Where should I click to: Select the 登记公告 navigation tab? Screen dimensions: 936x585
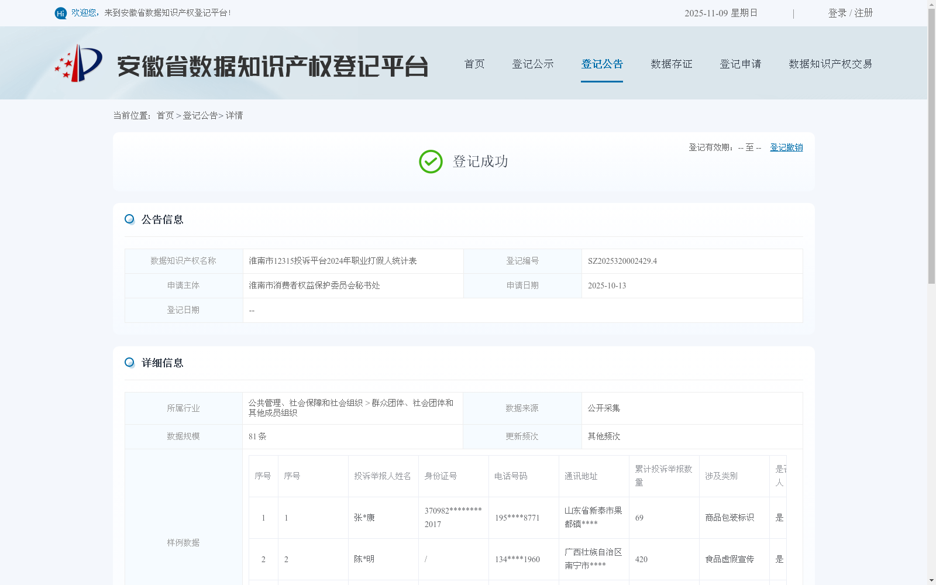tap(602, 64)
